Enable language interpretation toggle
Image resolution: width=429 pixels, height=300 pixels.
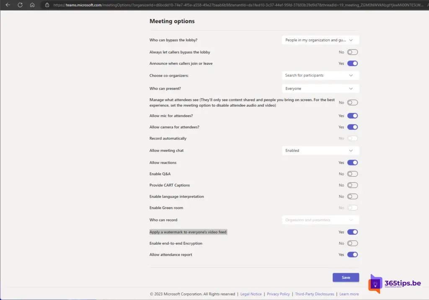[352, 197]
